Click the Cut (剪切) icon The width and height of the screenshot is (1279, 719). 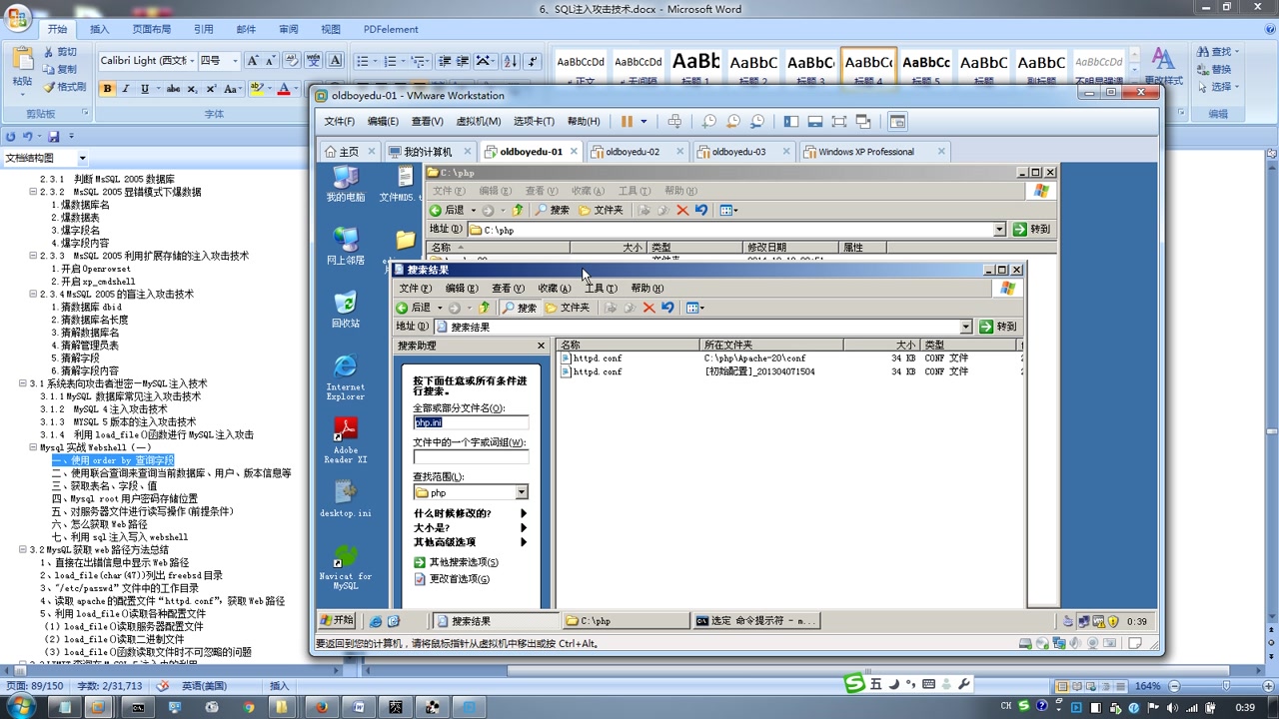tap(59, 52)
